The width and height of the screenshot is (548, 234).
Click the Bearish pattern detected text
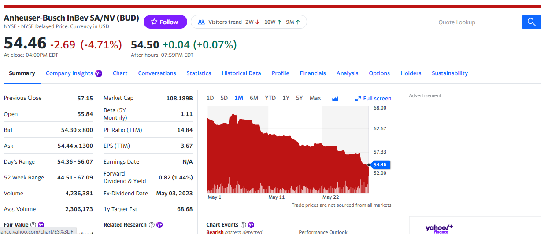pyautogui.click(x=234, y=232)
